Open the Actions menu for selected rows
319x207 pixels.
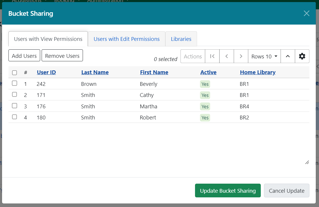[x=193, y=56]
